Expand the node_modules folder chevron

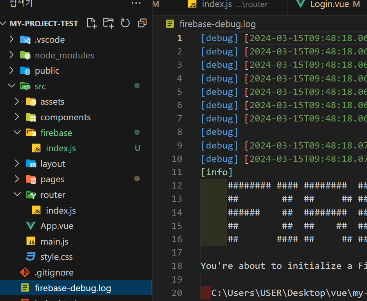pyautogui.click(x=11, y=55)
